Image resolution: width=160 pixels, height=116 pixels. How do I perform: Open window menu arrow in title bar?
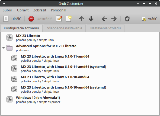(x=4, y=4)
